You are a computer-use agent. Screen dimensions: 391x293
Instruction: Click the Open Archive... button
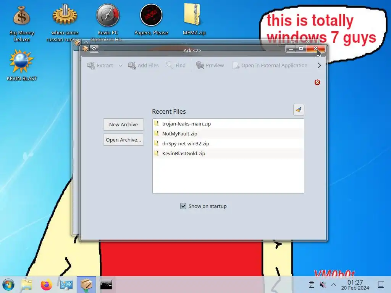click(123, 140)
